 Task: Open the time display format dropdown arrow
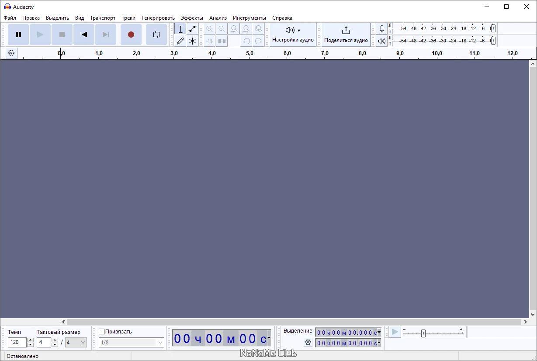269,338
